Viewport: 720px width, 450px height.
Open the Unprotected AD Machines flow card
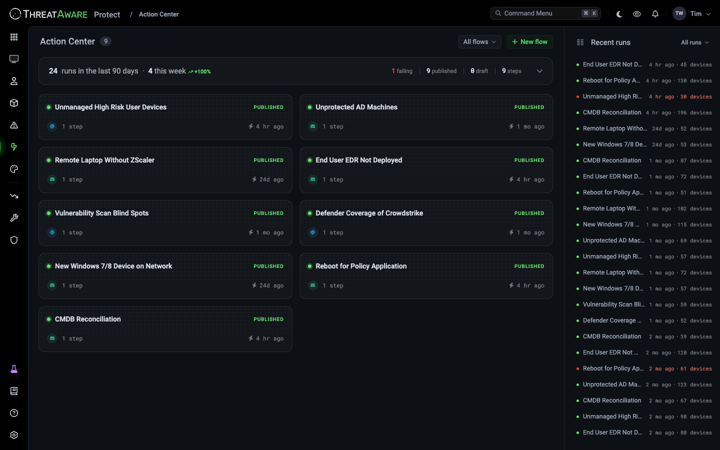pos(426,117)
